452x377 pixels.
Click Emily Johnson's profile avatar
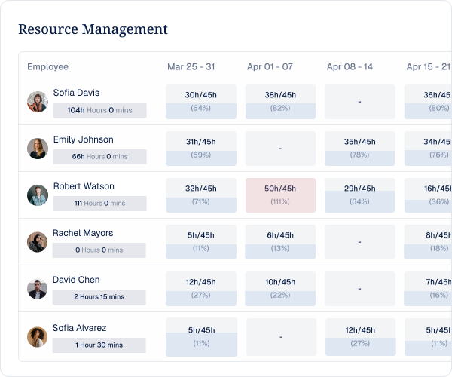38,149
